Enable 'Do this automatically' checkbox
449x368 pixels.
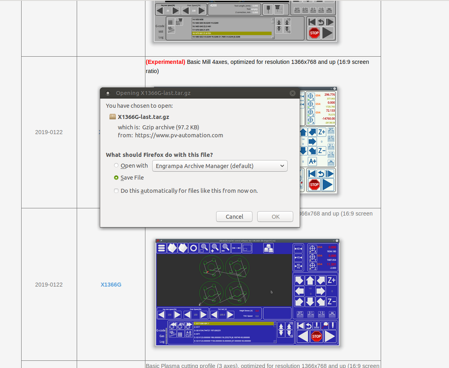coord(116,191)
